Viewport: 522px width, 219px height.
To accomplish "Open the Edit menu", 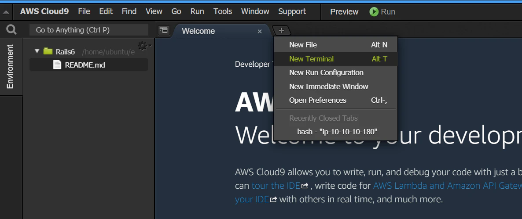I will point(106,11).
